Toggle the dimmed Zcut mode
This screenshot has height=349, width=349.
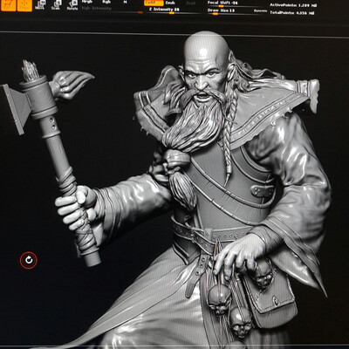coord(191,3)
